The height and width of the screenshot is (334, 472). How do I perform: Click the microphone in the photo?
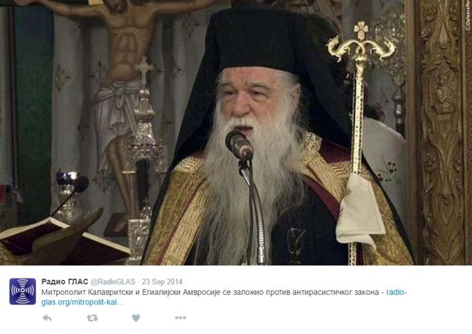tap(239, 145)
